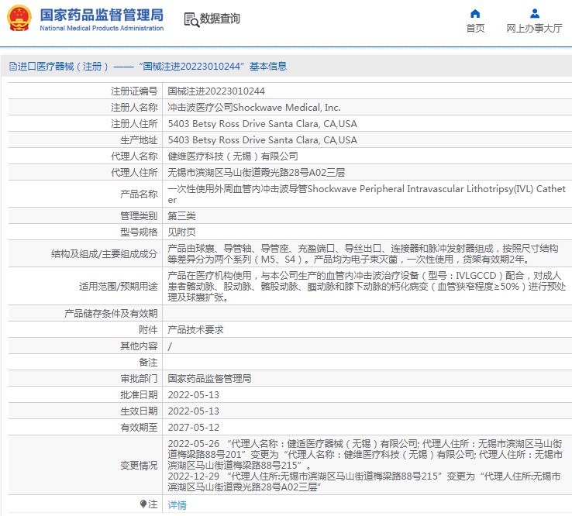Click attachment value 产品技术要求
This screenshot has width=572, height=516.
(x=195, y=329)
